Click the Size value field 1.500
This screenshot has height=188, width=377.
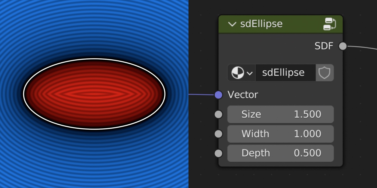click(x=281, y=114)
